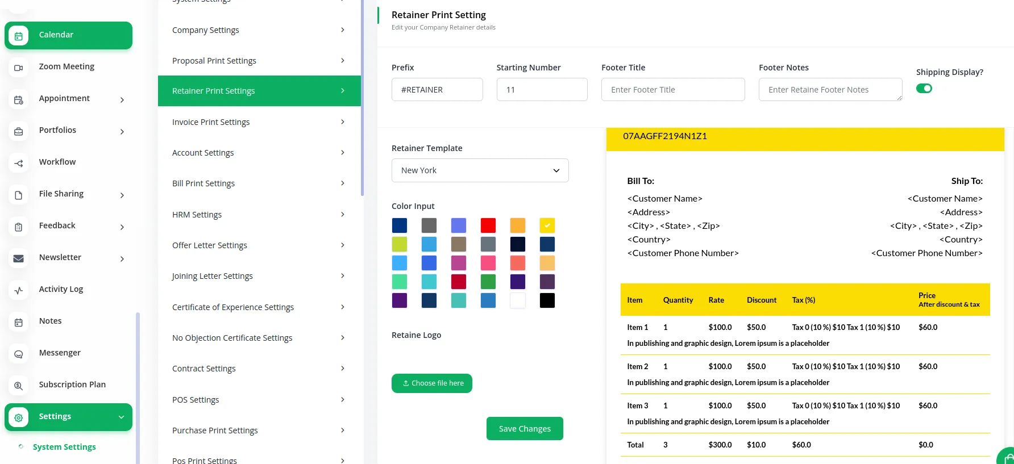Click the Activity Log pulse icon
The width and height of the screenshot is (1014, 464).
19,290
